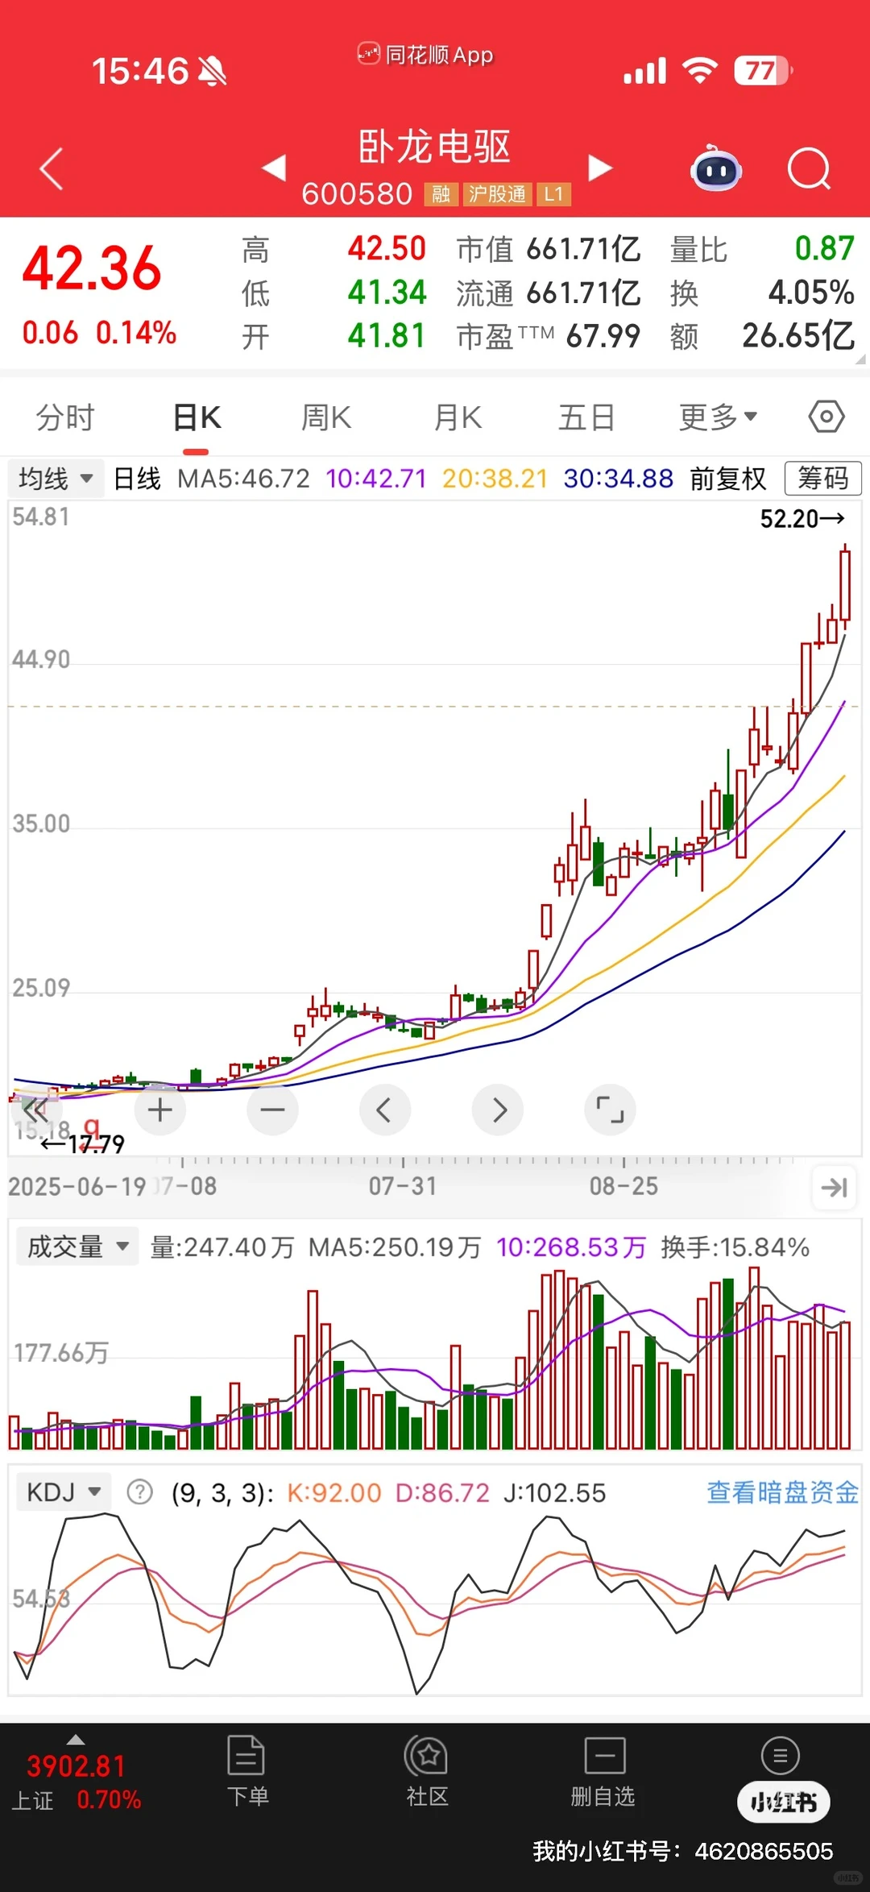
Task: Zoom in chart with plus button
Action: [159, 1110]
